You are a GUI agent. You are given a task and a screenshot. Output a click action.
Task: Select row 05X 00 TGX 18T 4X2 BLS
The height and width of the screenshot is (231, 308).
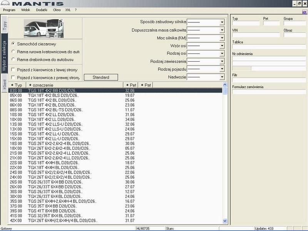[x=115, y=95]
